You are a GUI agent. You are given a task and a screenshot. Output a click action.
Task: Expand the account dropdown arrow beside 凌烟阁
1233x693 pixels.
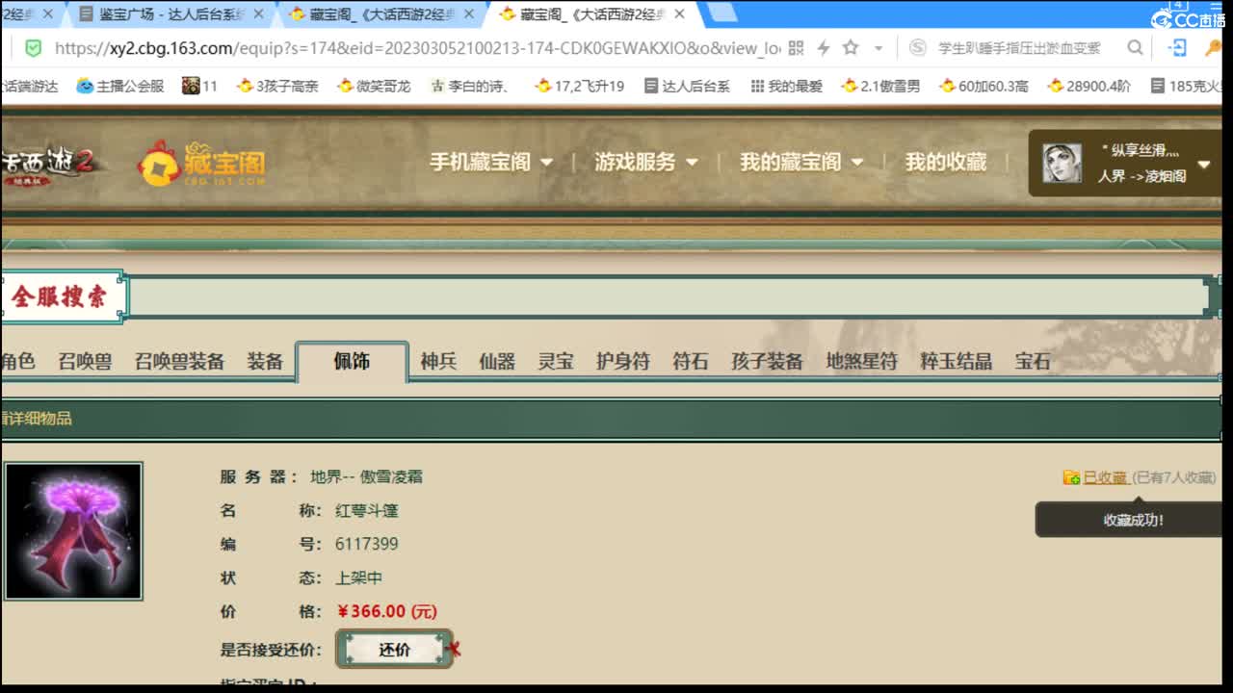click(1203, 165)
